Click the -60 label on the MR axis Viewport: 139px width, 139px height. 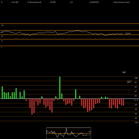tap(136, 114)
